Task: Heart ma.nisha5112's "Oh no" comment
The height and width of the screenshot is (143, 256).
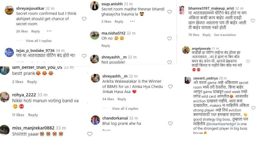Action: [169, 39]
